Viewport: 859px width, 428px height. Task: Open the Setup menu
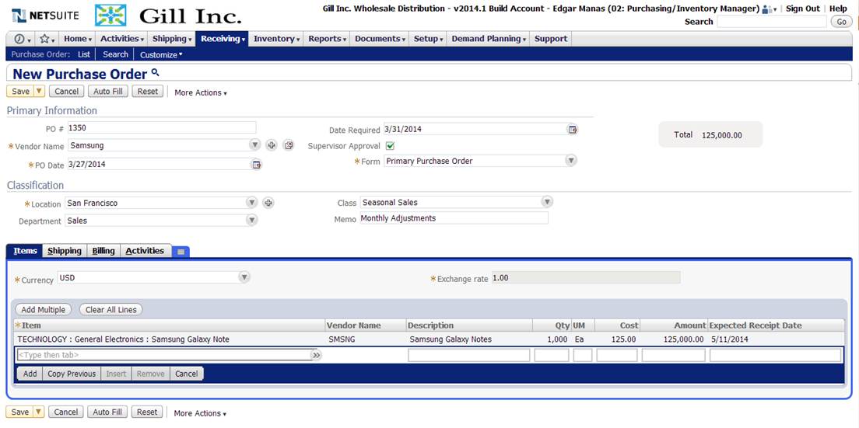point(428,39)
